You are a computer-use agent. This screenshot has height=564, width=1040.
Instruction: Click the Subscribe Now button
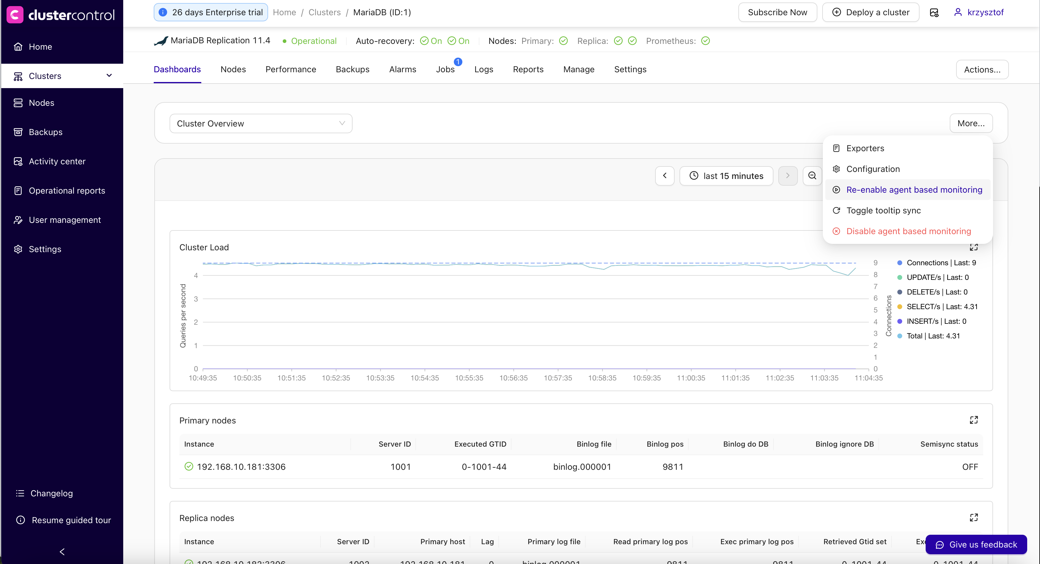click(x=777, y=12)
